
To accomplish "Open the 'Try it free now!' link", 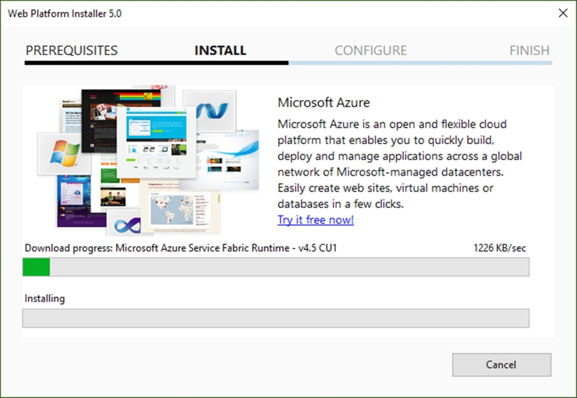I will (315, 220).
